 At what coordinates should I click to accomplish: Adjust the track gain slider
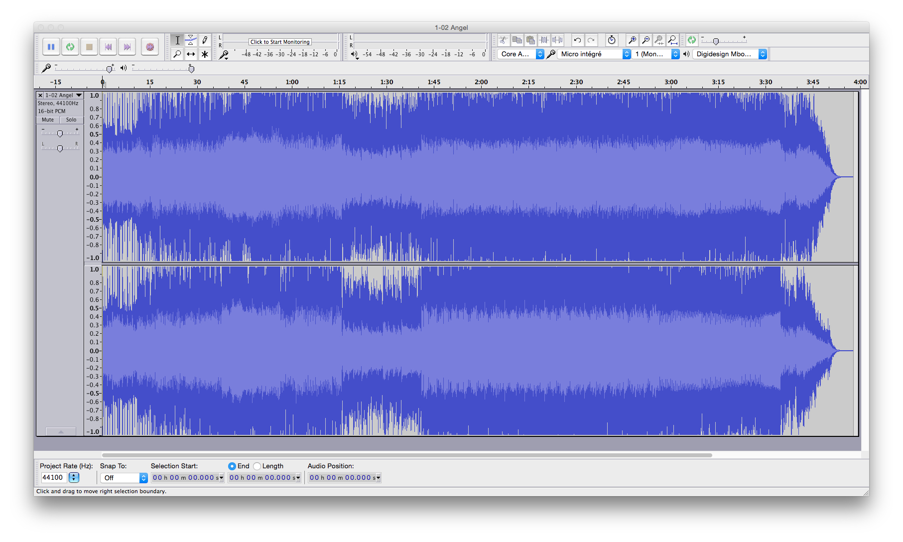coord(60,133)
